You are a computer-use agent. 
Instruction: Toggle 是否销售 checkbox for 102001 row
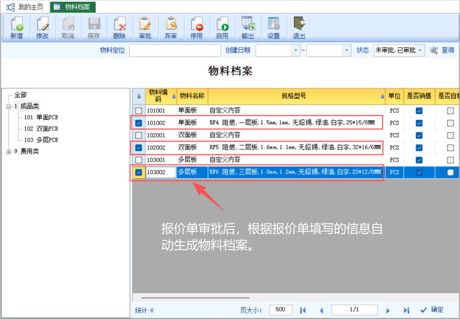pos(419,135)
